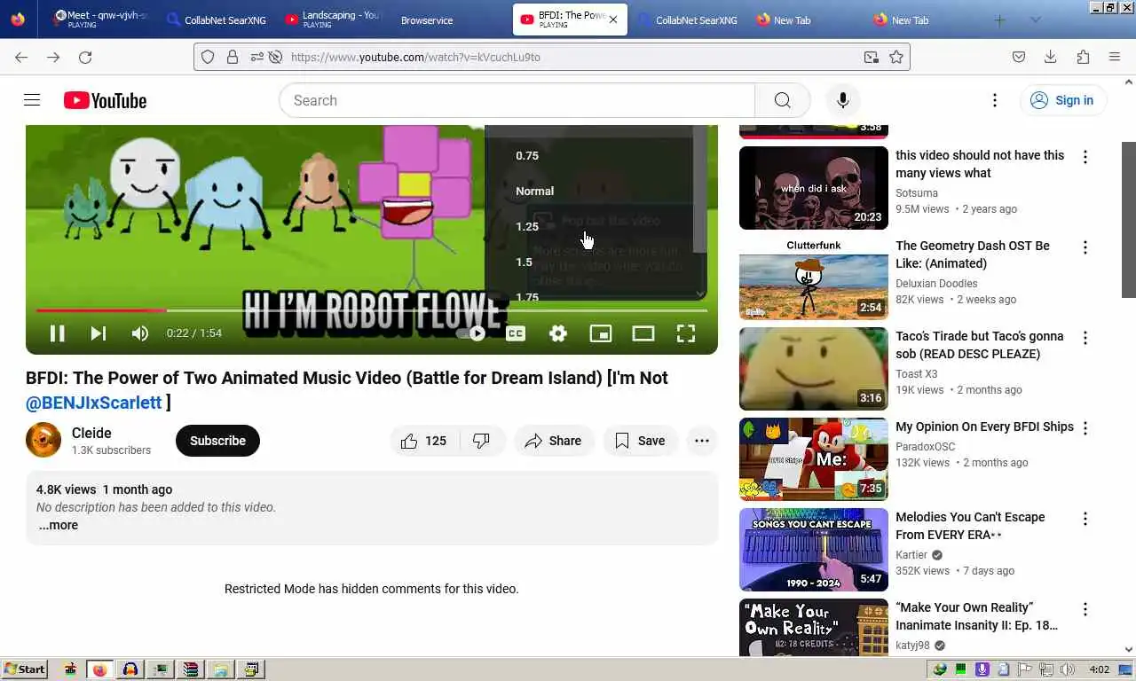The image size is (1136, 681).
Task: Dislike this video
Action: pyautogui.click(x=482, y=441)
